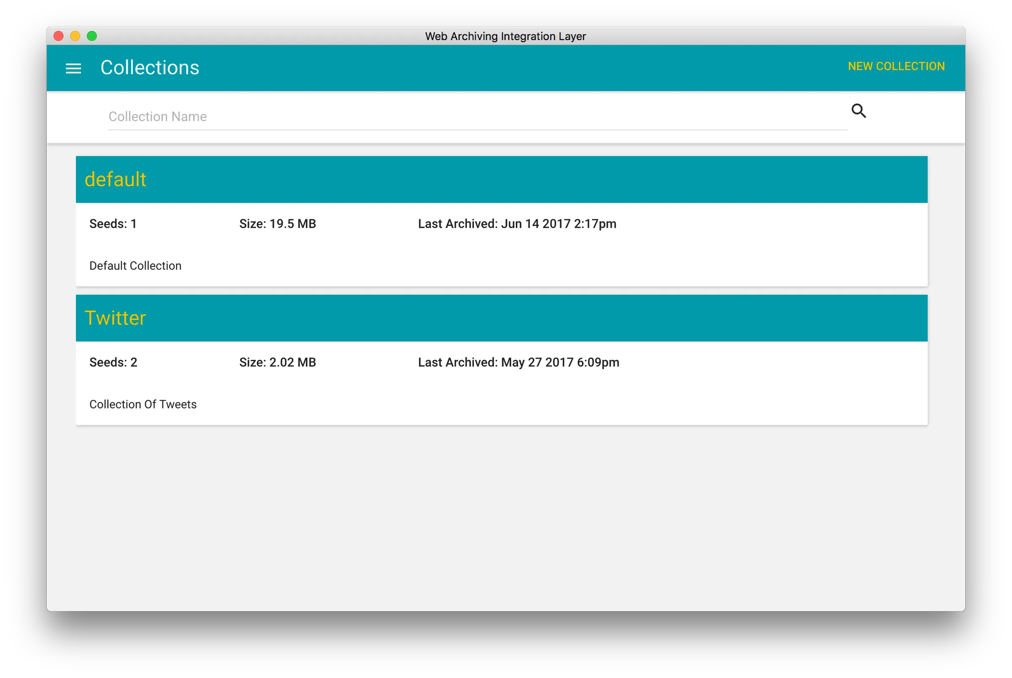Screen dimensions: 1012x678
Task: Click Last Archived date on default collection
Action: 517,223
